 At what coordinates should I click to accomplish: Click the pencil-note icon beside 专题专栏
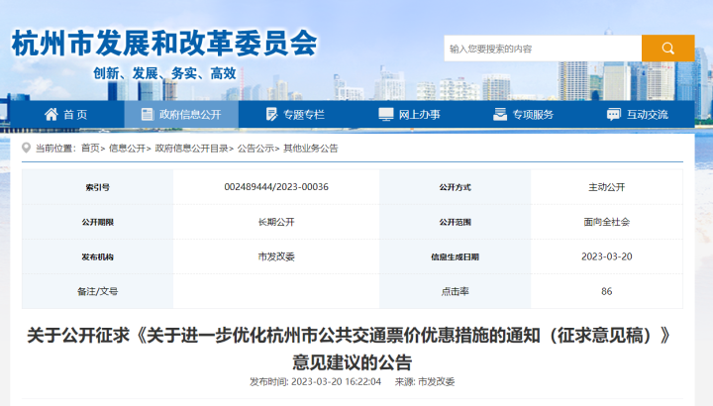coord(271,114)
